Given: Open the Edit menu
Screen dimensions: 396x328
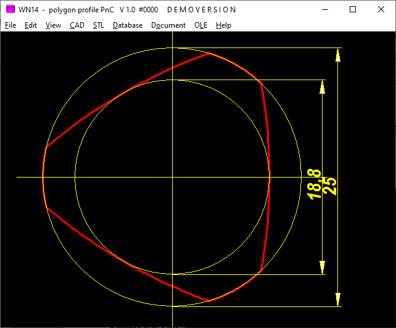Looking at the screenshot, I should coord(31,25).
